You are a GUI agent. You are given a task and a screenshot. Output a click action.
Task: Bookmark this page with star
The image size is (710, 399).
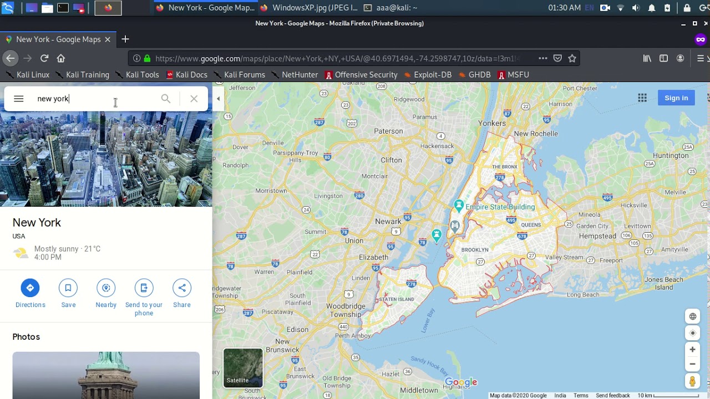(572, 58)
